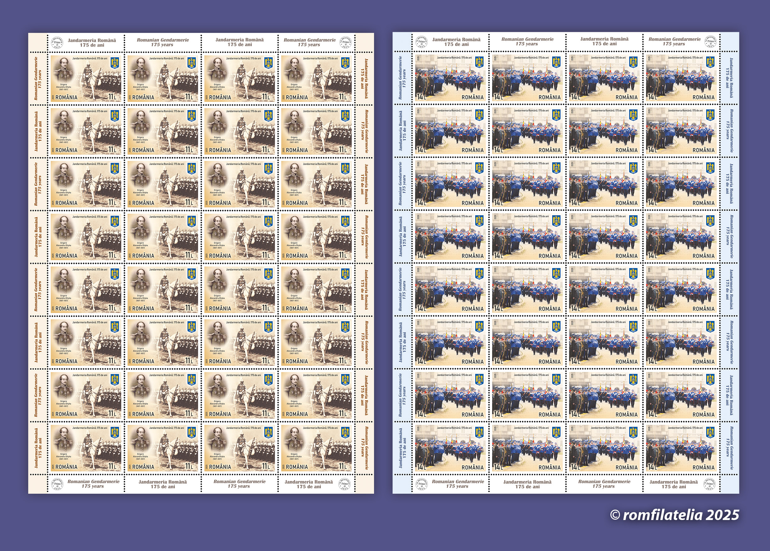Click the first-day postmark at the right sheet's bottom-left corner

click(x=421, y=484)
